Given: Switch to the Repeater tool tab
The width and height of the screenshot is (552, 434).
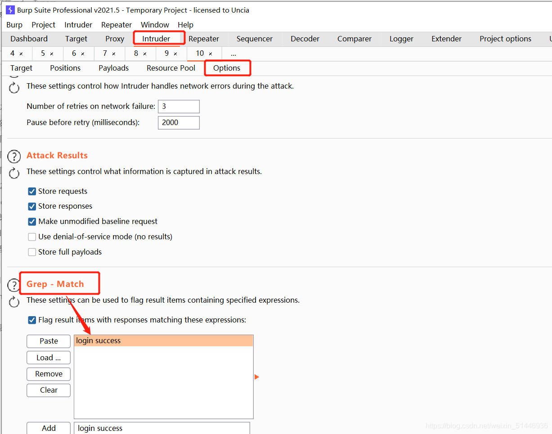Looking at the screenshot, I should click(204, 39).
